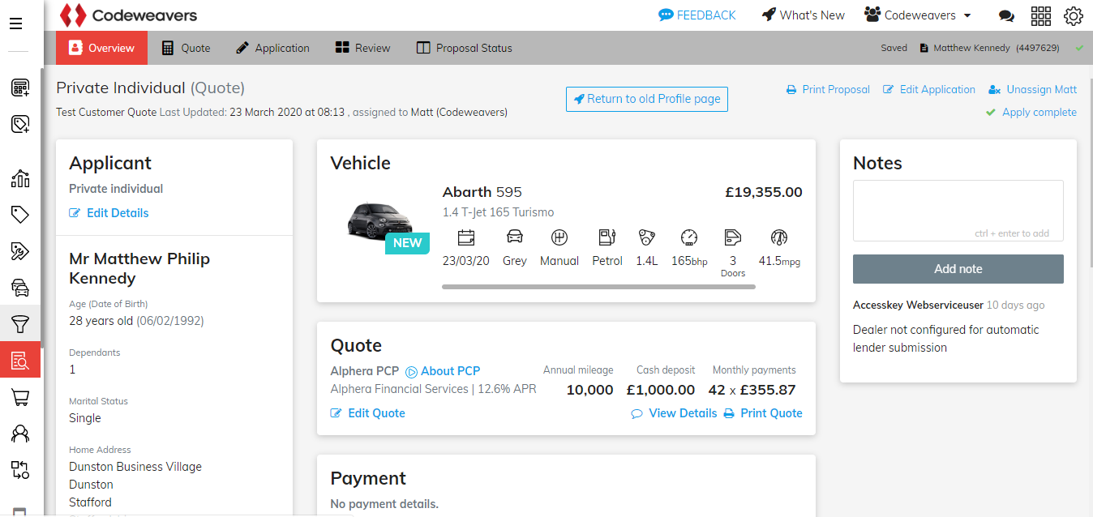Open the Review tab
The width and height of the screenshot is (1093, 517).
tap(362, 48)
